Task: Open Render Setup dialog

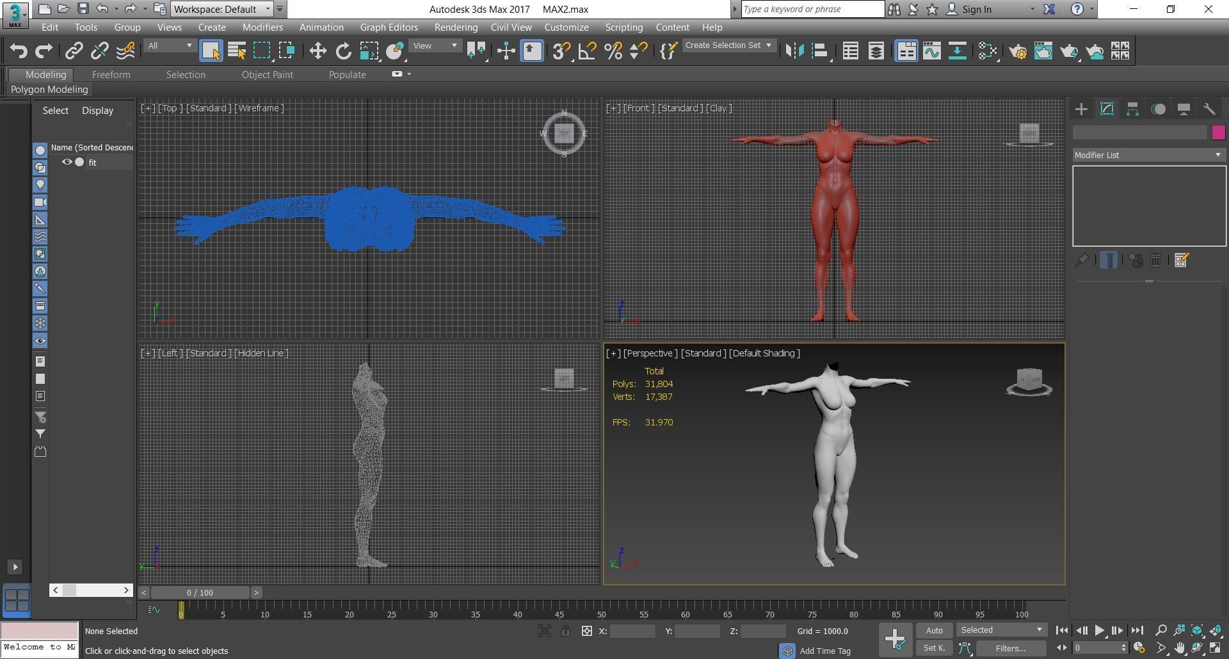Action: pos(1018,51)
